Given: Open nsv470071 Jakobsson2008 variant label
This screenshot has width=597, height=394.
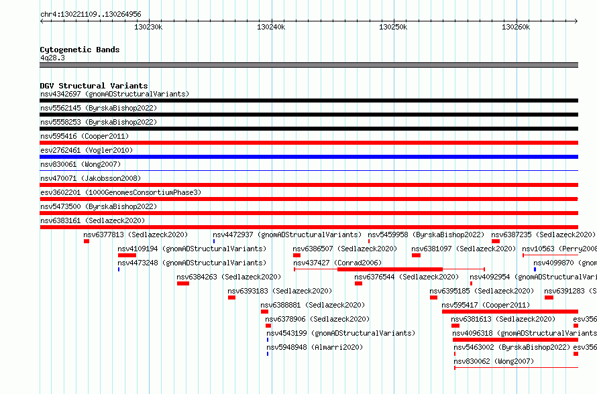Looking at the screenshot, I should (x=91, y=178).
